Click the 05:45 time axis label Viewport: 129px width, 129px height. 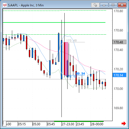51,124
